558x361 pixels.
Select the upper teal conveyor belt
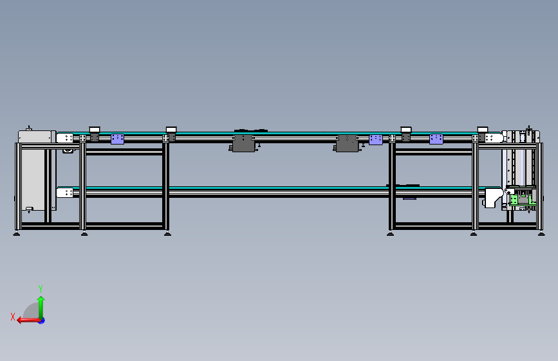279,133
